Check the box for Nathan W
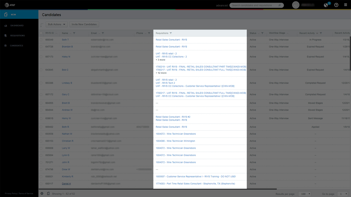The width and height of the screenshot is (351, 197). (41, 134)
